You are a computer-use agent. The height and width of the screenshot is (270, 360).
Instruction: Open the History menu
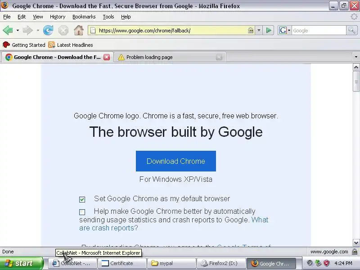(58, 17)
